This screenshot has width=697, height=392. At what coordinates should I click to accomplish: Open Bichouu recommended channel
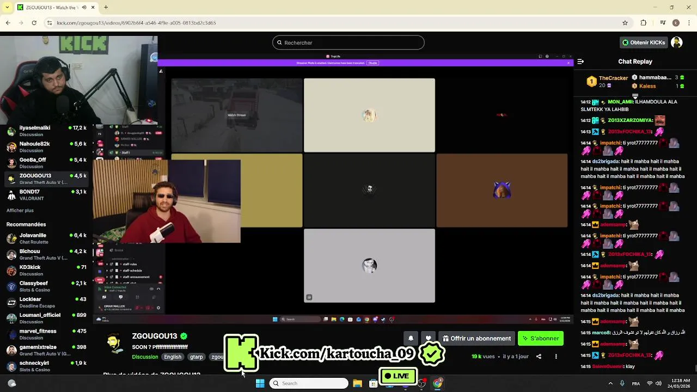tap(46, 254)
